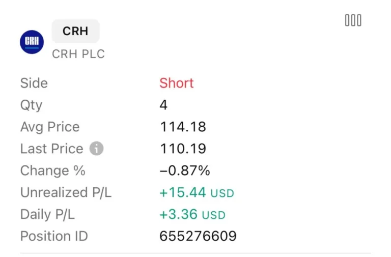The width and height of the screenshot is (391, 257).
Task: Click the CRH PLC company name
Action: point(78,54)
